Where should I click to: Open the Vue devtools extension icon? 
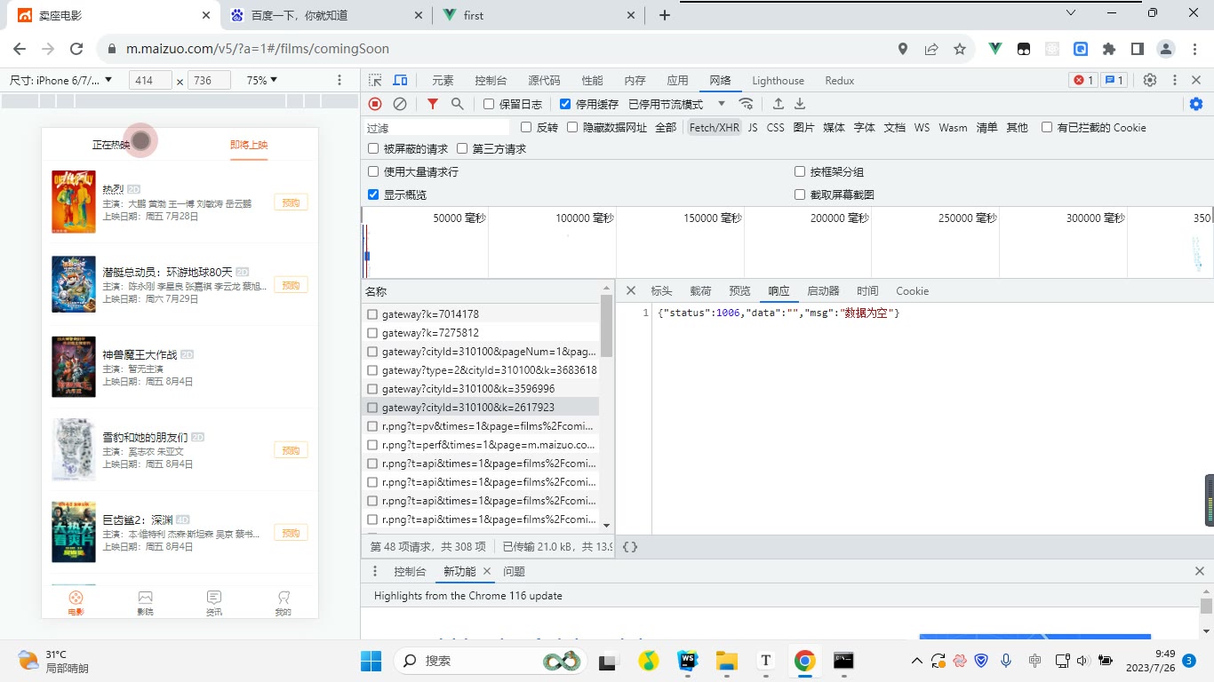point(995,49)
